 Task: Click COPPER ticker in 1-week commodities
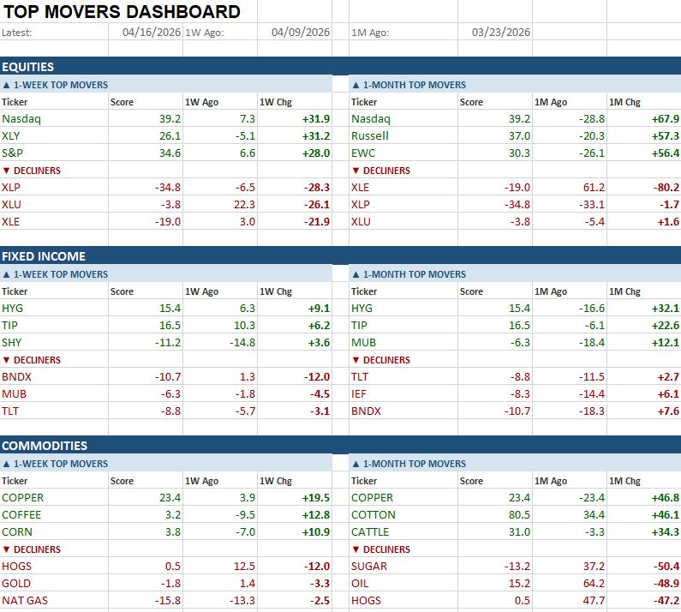pyautogui.click(x=54, y=498)
